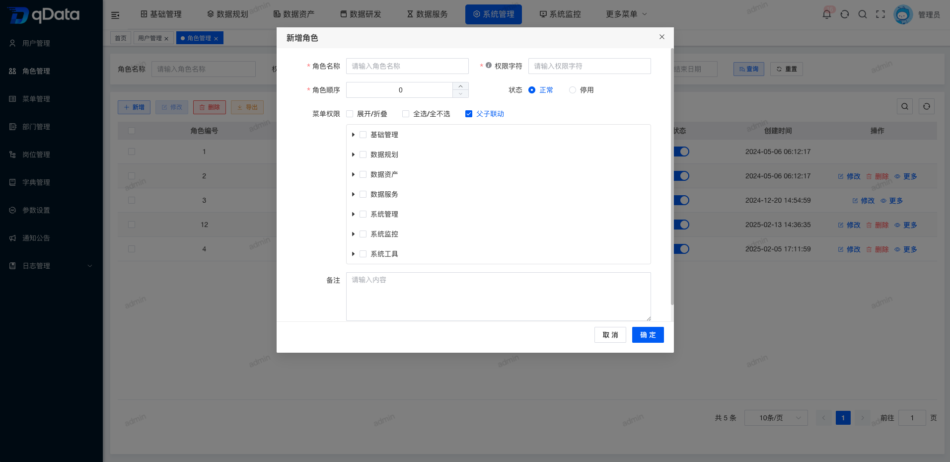Select the 正常 status radio button

532,90
